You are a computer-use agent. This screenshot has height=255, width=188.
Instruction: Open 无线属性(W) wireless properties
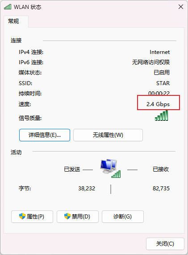(x=108, y=135)
